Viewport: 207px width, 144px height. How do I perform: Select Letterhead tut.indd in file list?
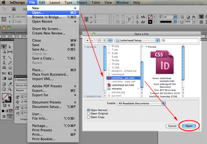coord(123,85)
